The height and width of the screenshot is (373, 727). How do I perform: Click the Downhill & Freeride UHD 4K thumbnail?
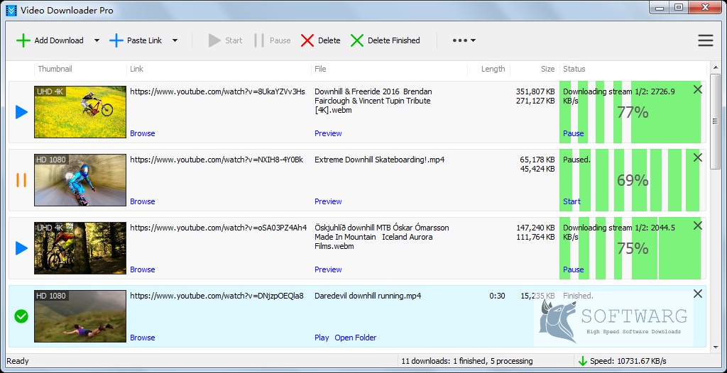tap(80, 111)
